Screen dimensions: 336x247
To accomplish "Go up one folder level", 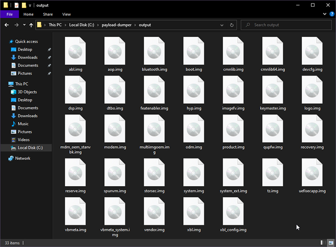I will point(31,25).
